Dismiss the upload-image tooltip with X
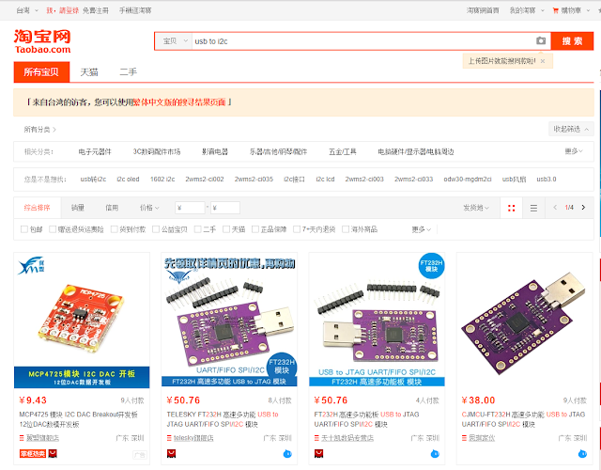Screen dimensions: 601x470 [543, 61]
